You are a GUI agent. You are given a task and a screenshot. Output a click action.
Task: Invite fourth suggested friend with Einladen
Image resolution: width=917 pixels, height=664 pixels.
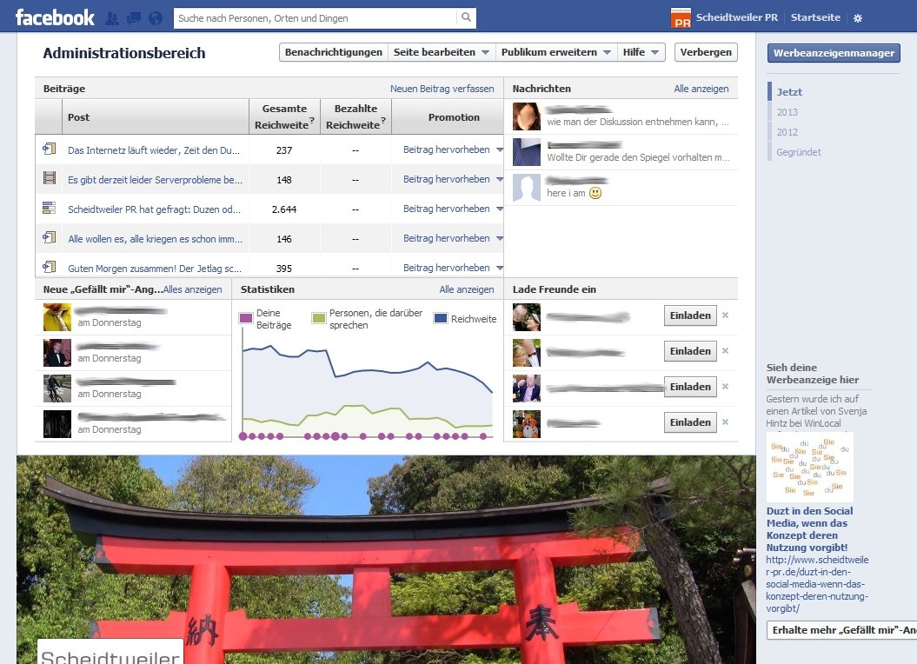(690, 422)
